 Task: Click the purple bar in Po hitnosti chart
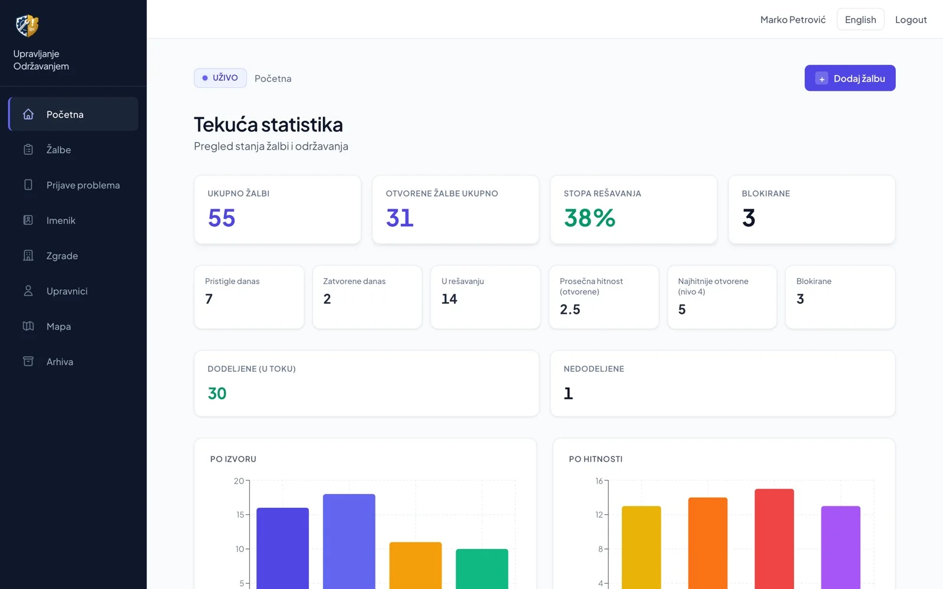tap(841, 547)
